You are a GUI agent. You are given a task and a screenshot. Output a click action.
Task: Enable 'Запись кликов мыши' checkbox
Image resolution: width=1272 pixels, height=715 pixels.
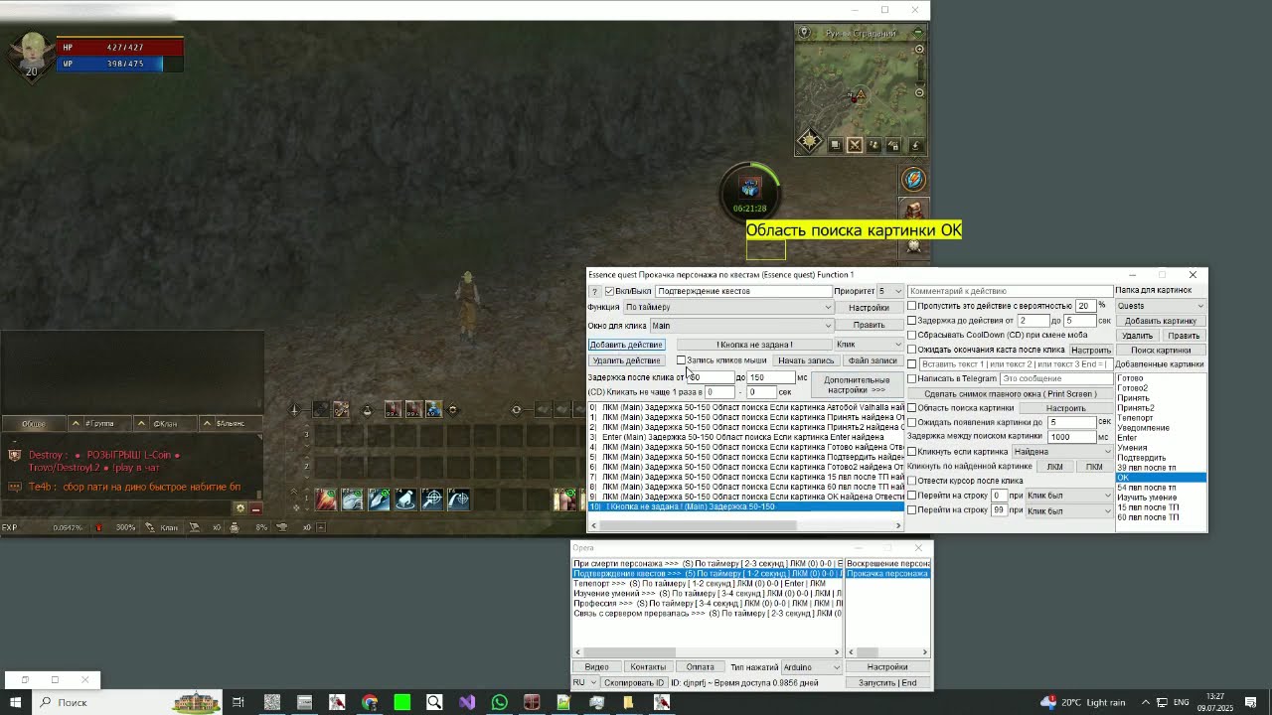681,360
